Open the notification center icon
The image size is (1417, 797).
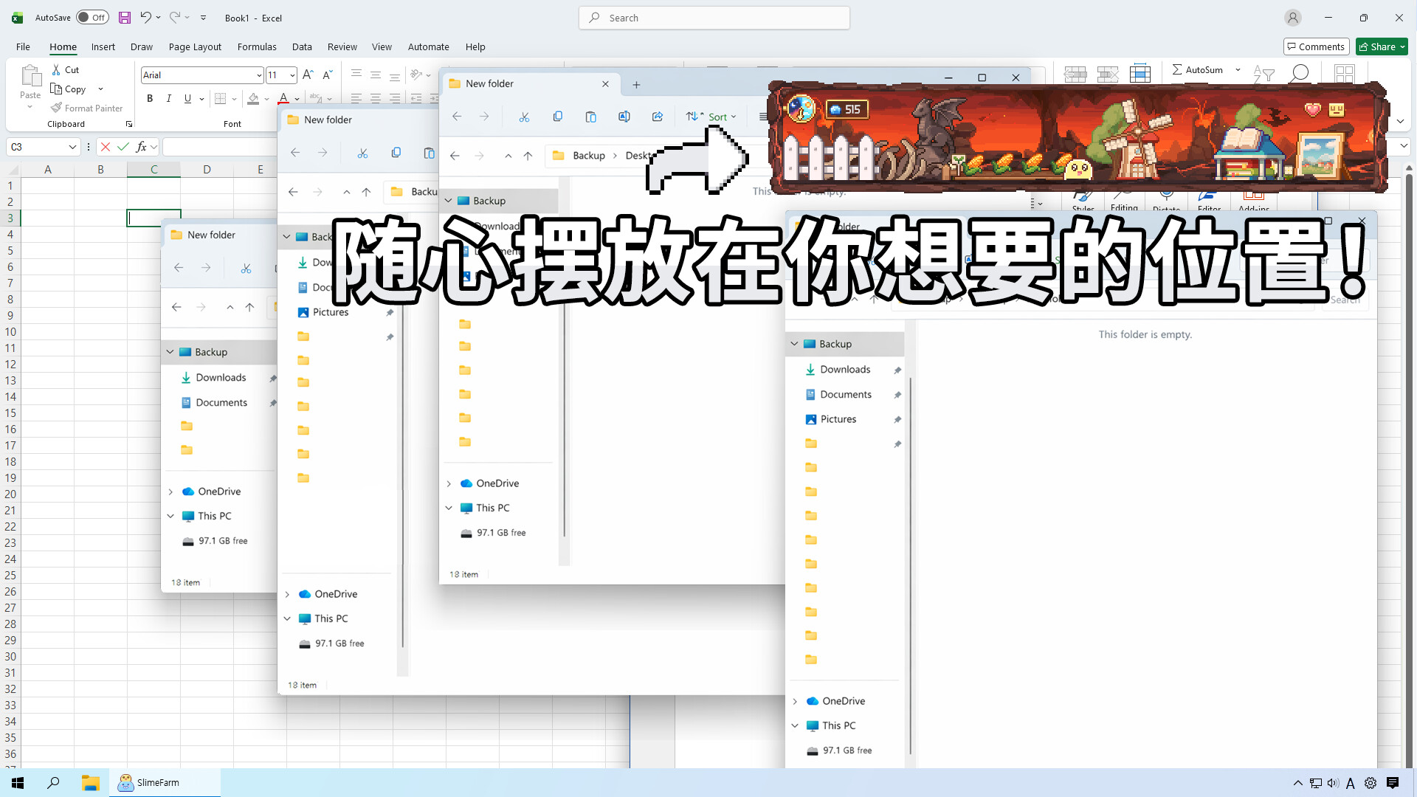coord(1393,783)
